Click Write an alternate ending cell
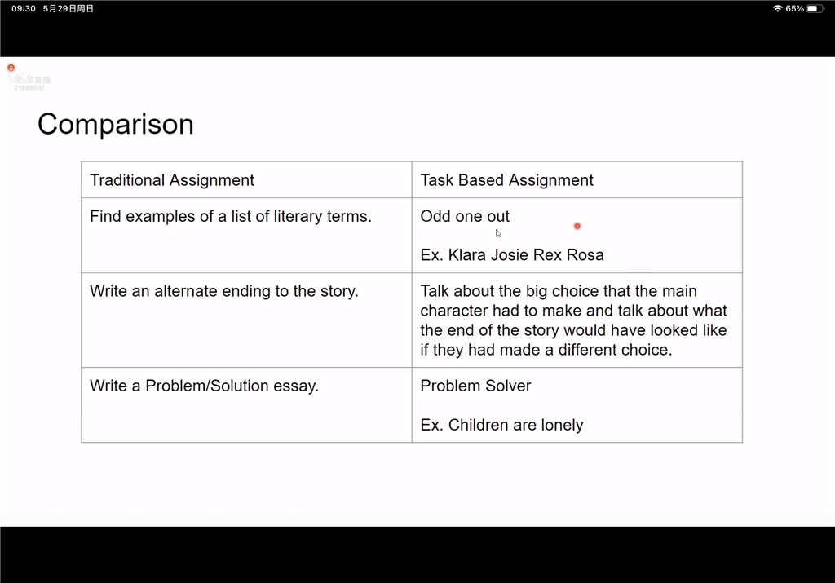 pos(246,320)
